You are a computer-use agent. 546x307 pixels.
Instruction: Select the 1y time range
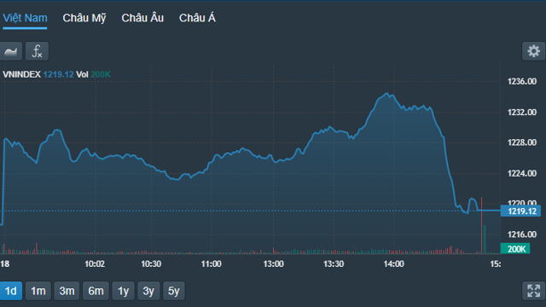(123, 291)
